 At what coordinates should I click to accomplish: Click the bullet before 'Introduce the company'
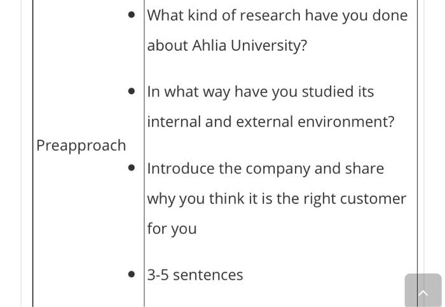coord(132,168)
